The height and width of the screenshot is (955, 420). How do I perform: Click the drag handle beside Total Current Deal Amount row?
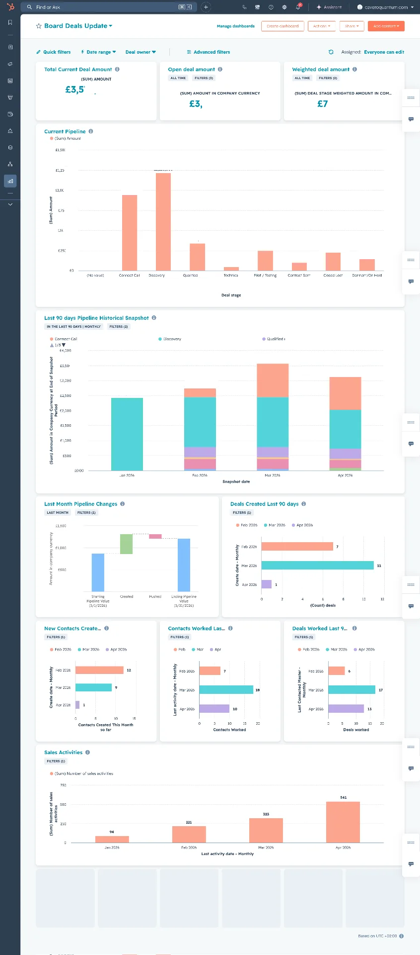[411, 97]
